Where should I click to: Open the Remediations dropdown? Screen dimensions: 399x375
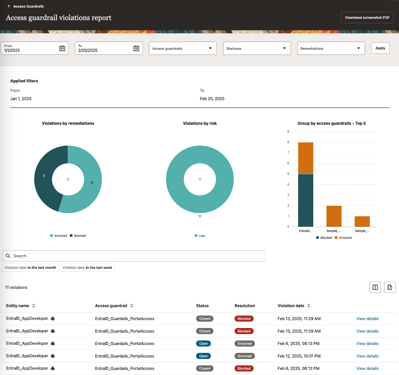[331, 48]
